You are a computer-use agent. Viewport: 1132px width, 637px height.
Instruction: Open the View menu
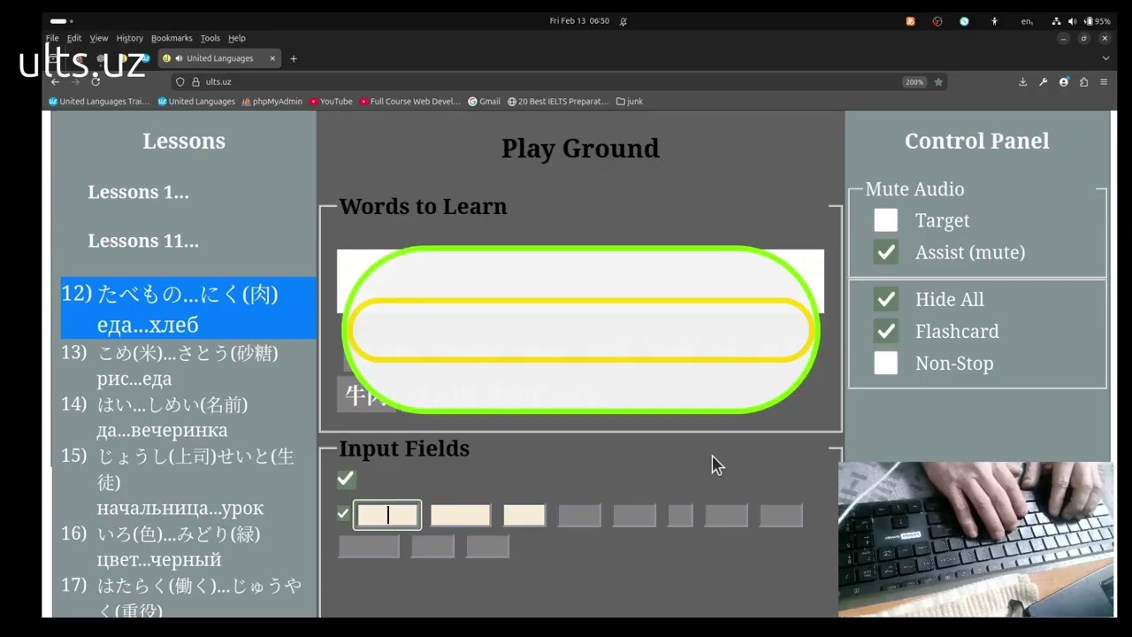coord(99,38)
